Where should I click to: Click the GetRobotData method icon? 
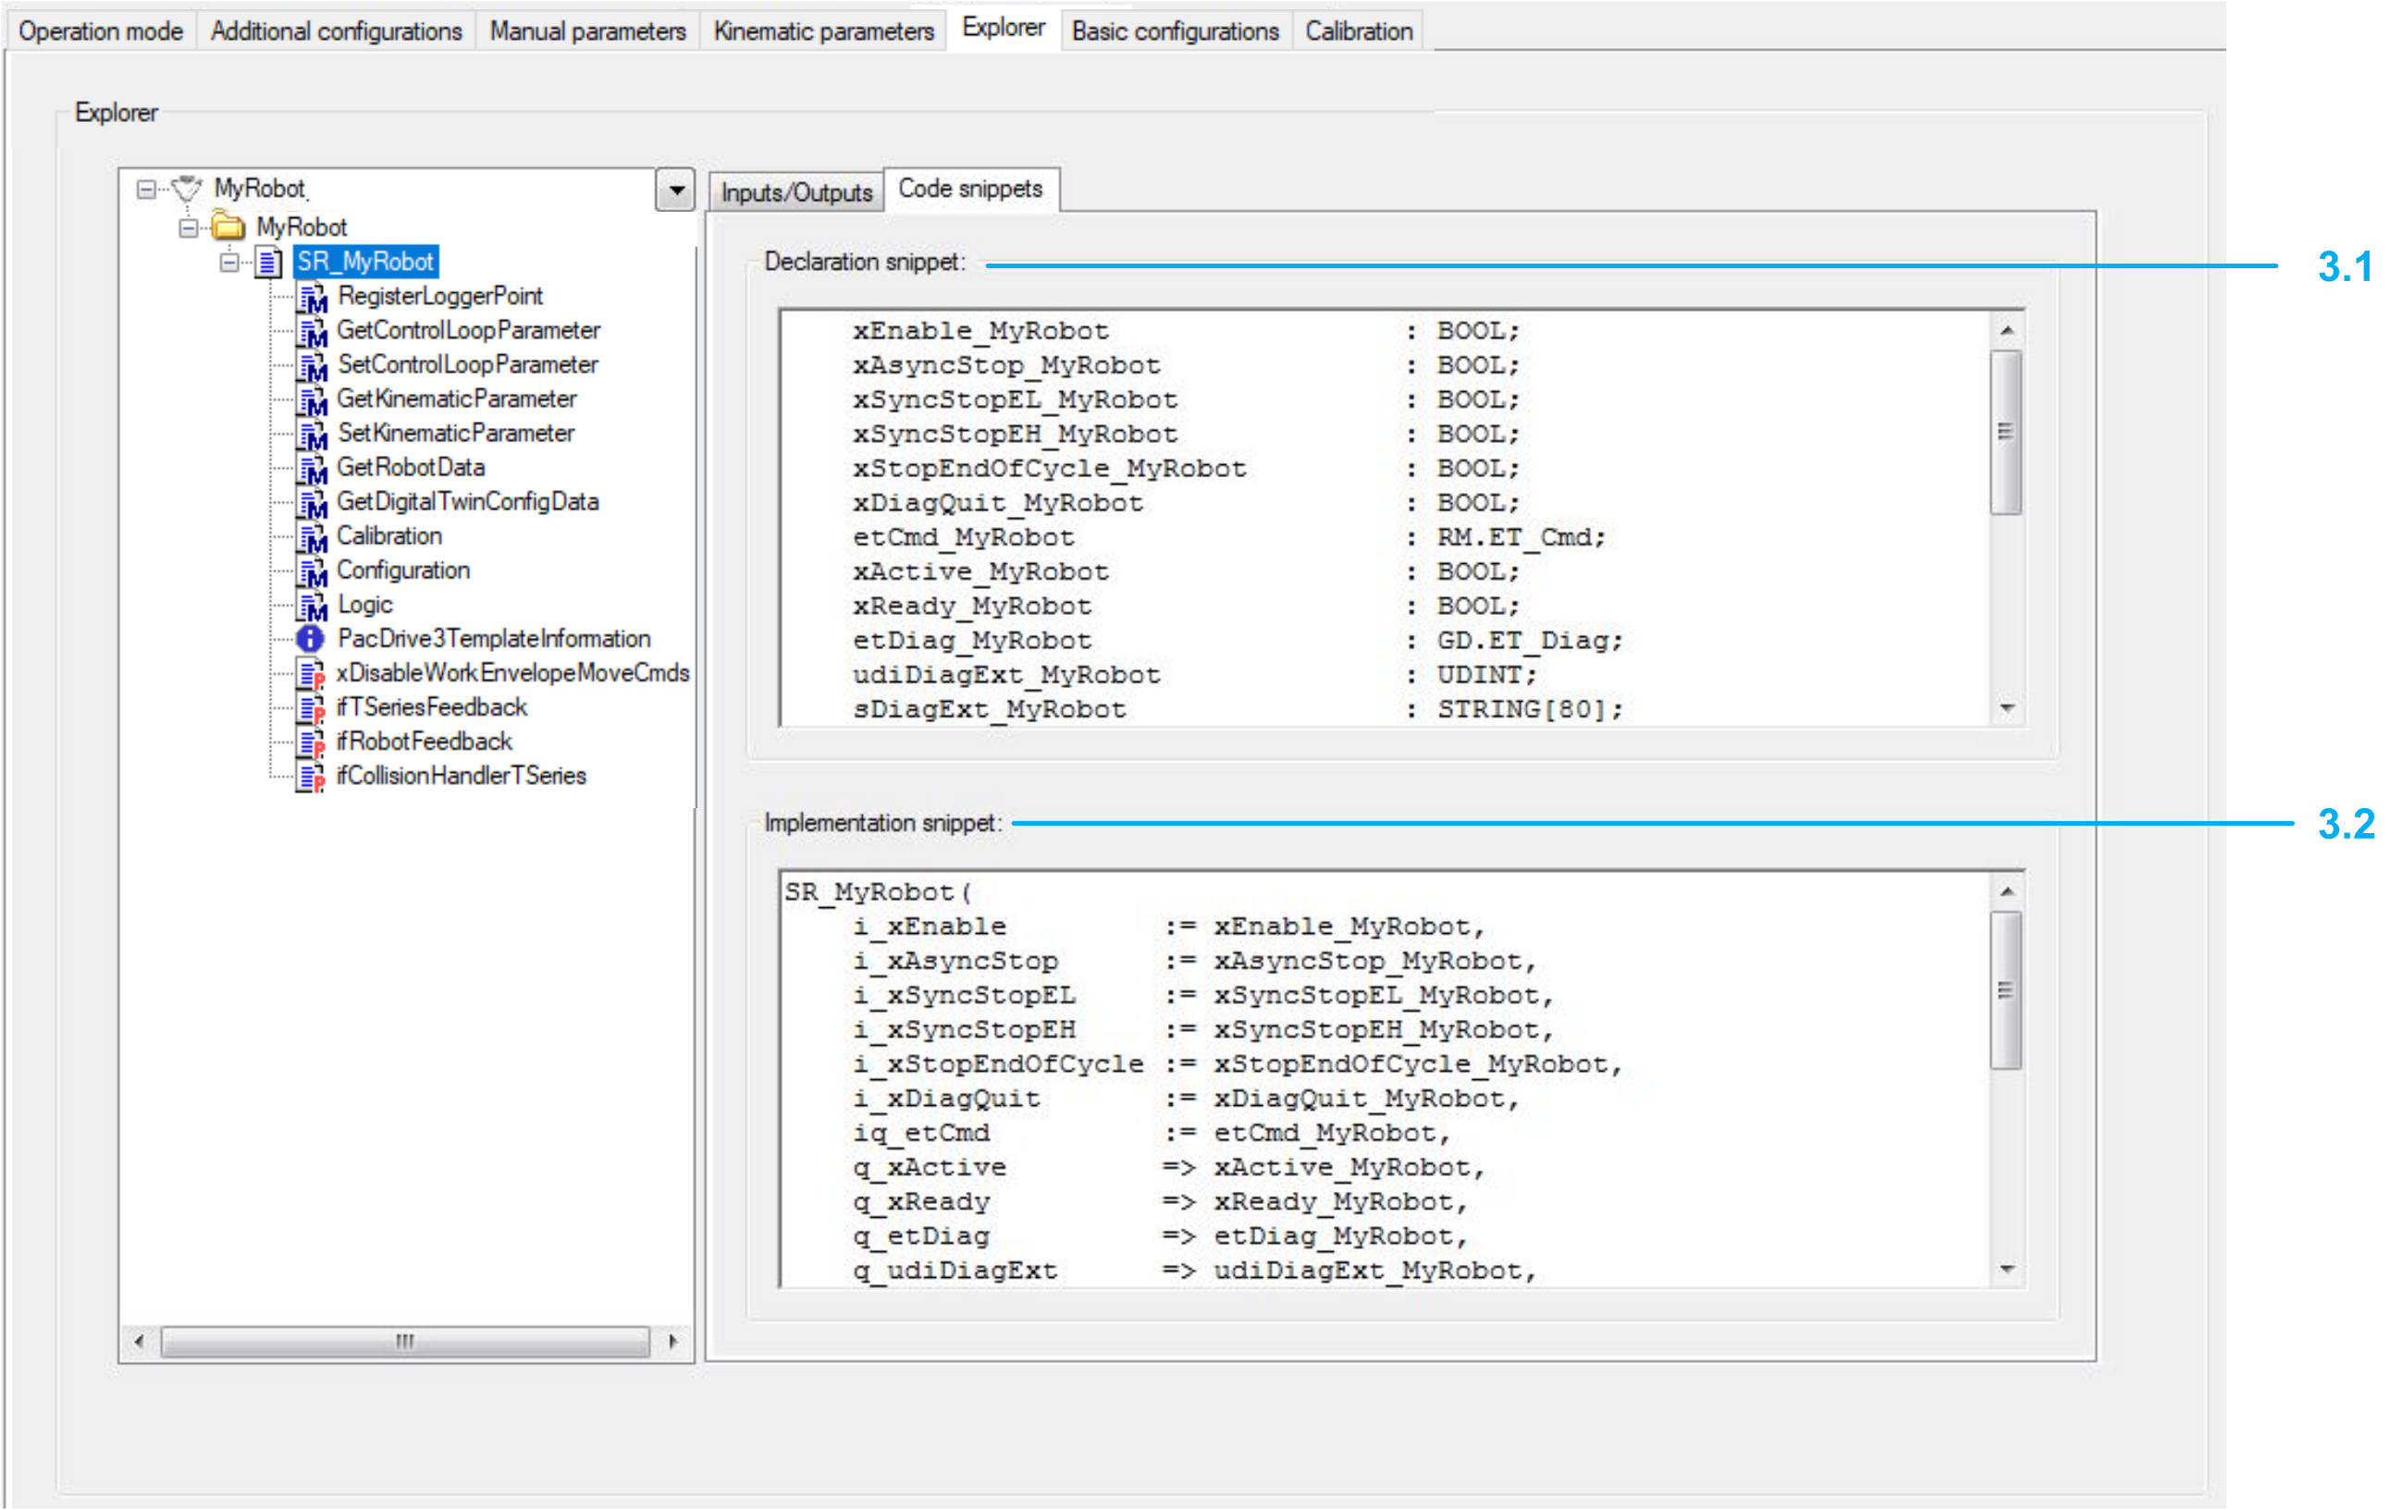[x=312, y=469]
